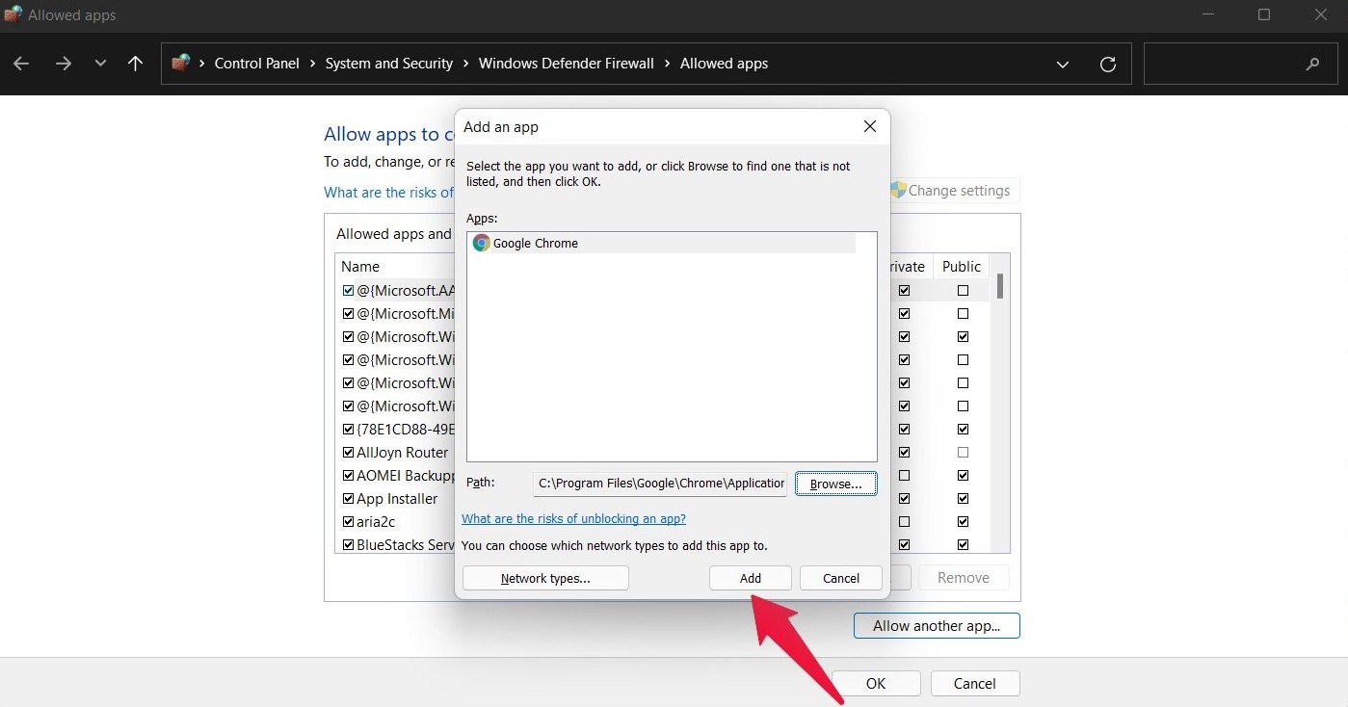Click the forward navigation arrow
Image resolution: width=1348 pixels, height=707 pixels.
coord(64,64)
